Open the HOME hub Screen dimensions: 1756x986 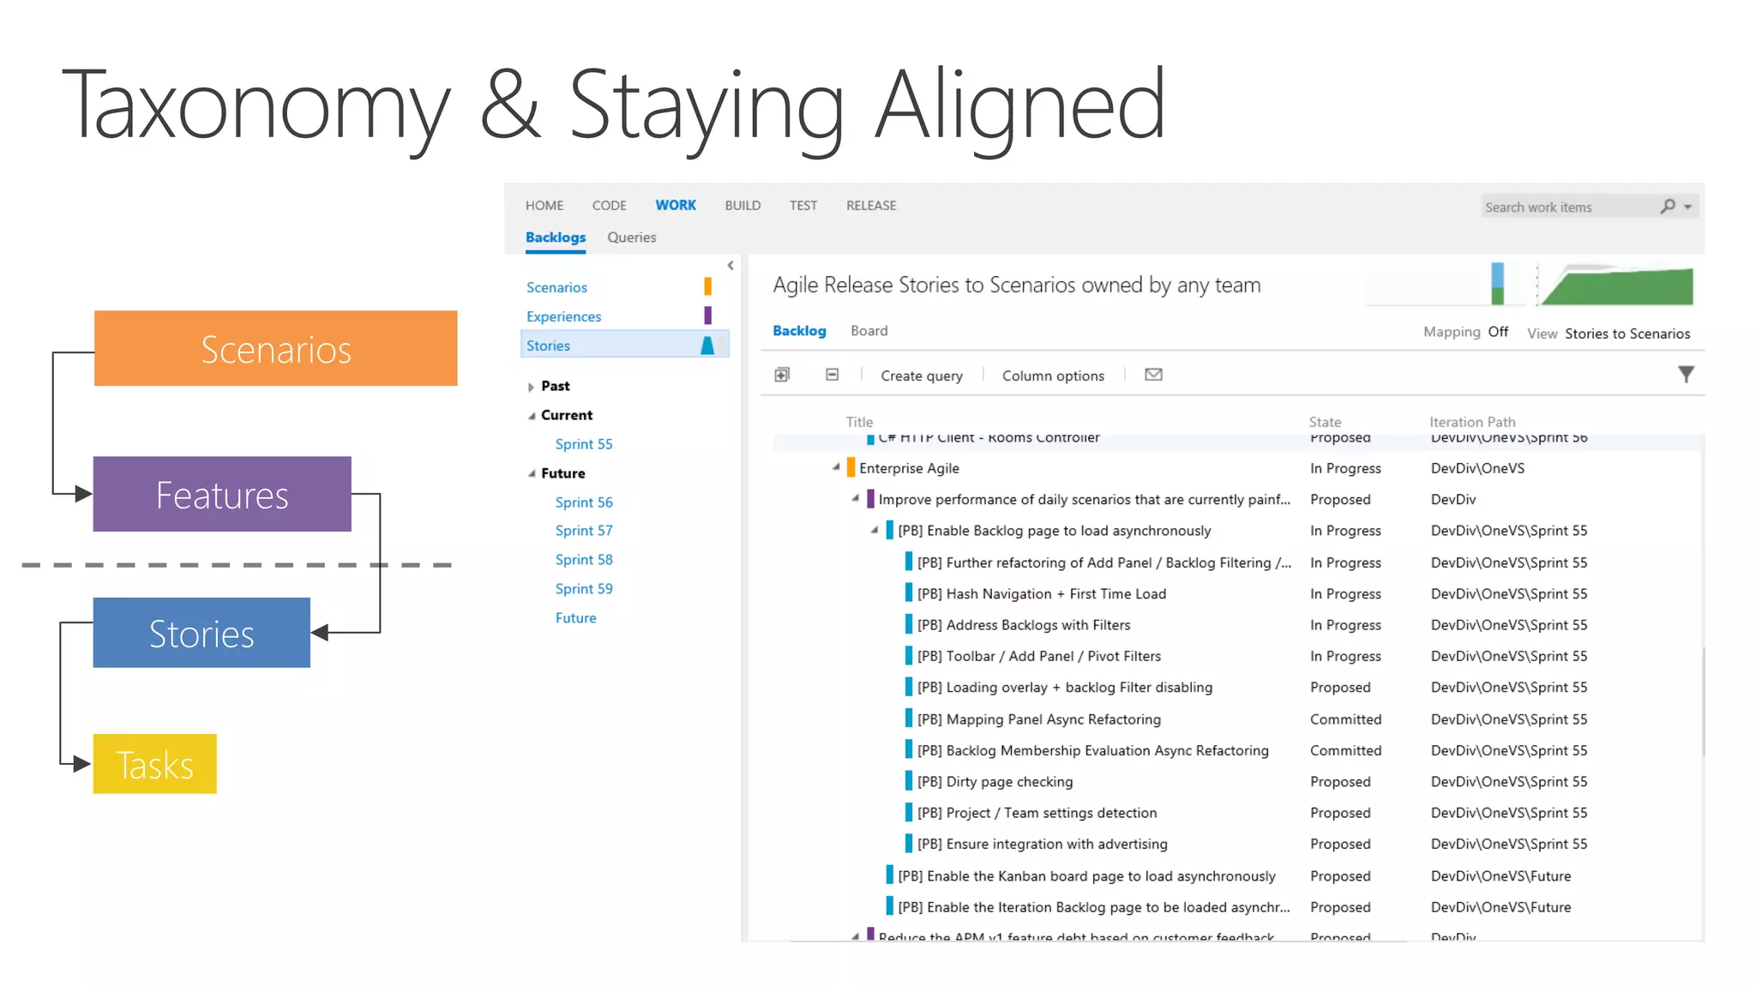point(544,206)
